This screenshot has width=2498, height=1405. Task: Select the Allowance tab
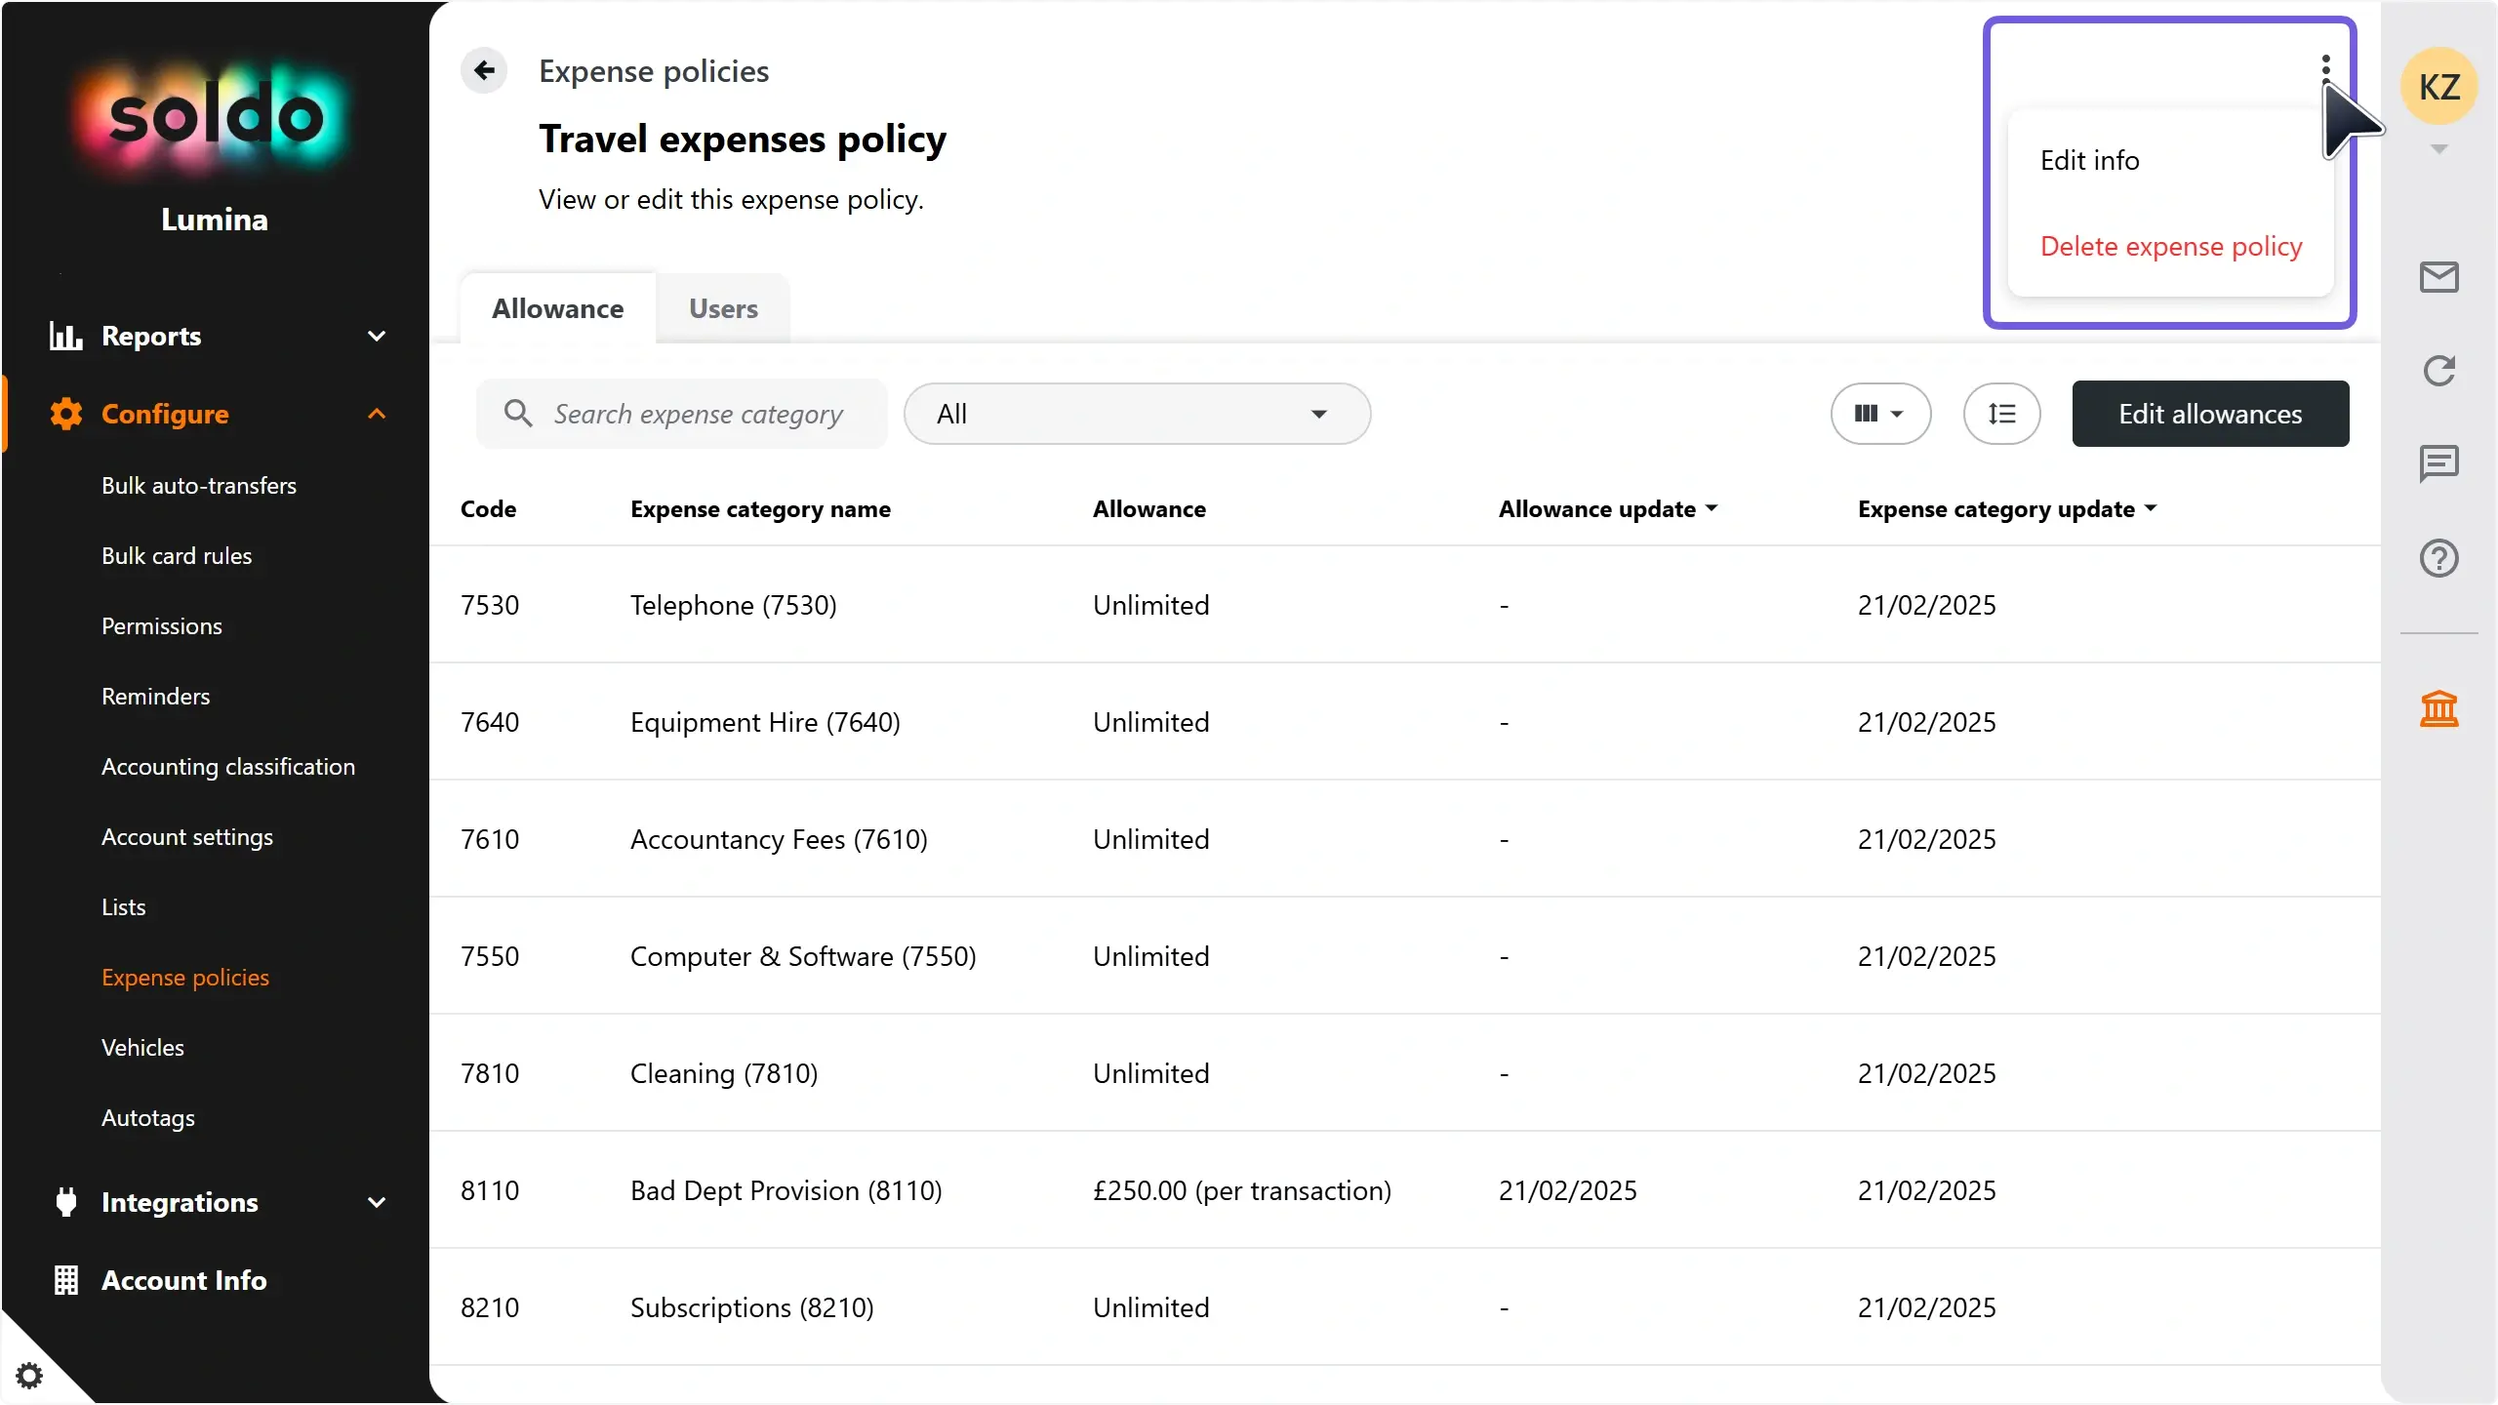557,308
